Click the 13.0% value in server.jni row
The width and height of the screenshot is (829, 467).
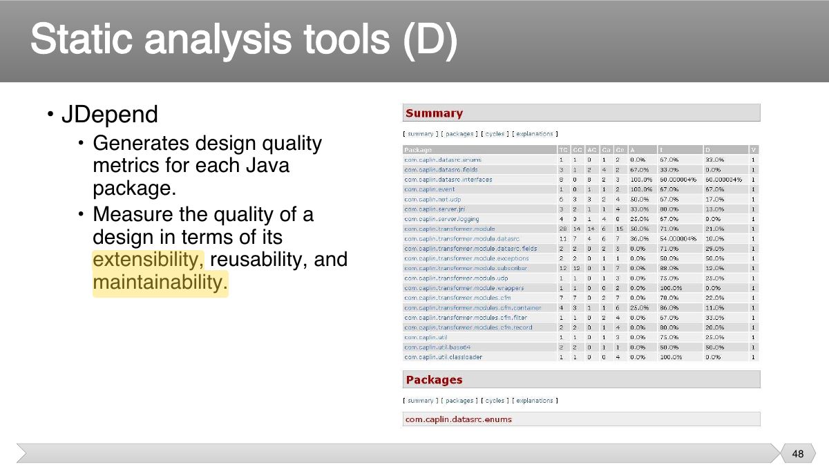coord(714,209)
